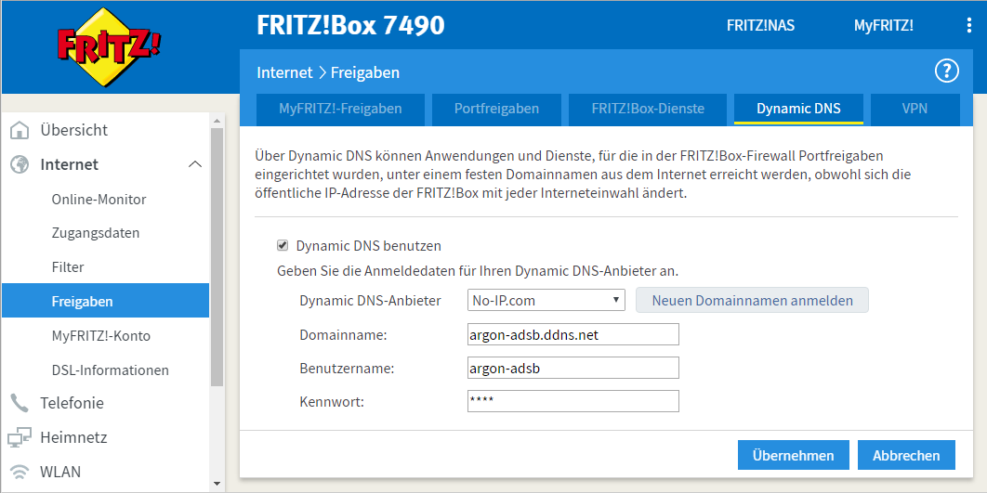Select the Dynamic DNS tab
Viewport: 987px width, 493px height.
[x=798, y=109]
